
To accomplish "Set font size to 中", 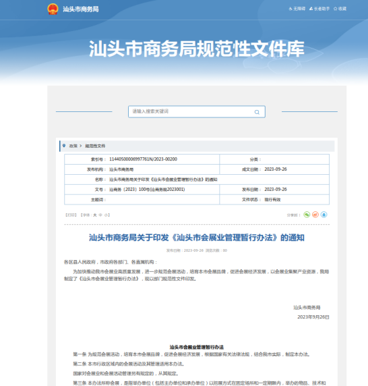I will coord(100,215).
